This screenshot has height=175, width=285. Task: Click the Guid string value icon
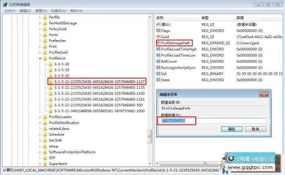(158, 36)
